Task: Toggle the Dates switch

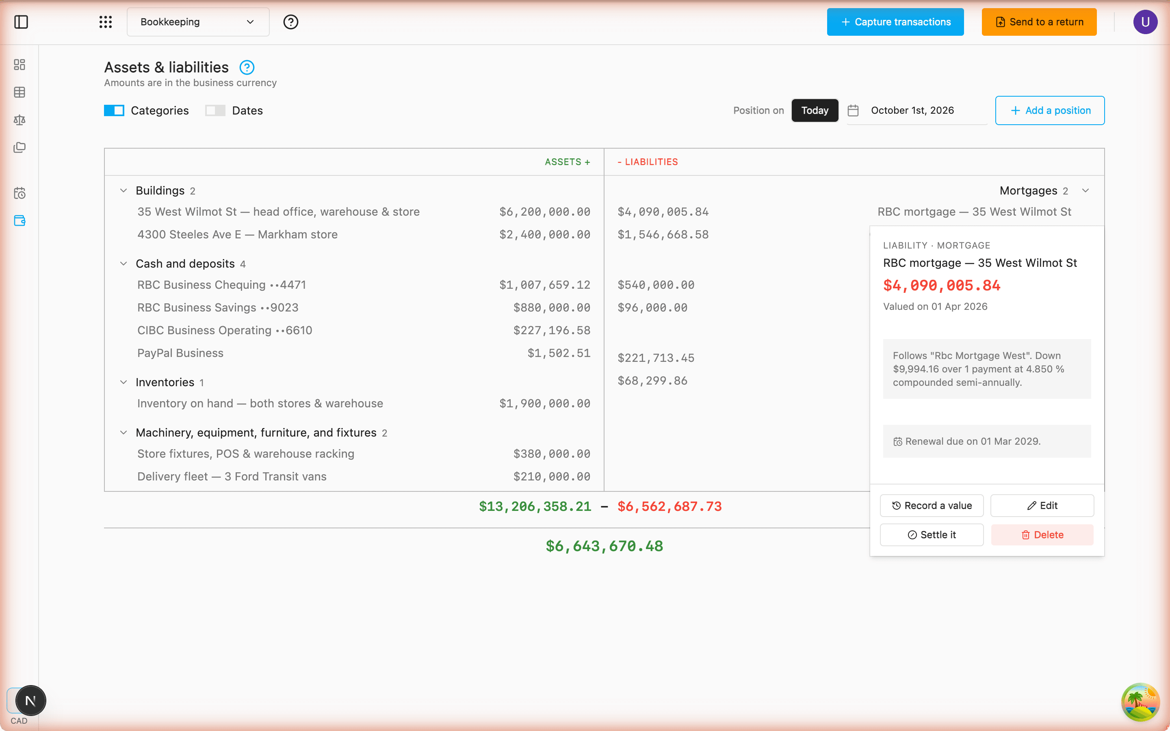Action: coord(215,111)
